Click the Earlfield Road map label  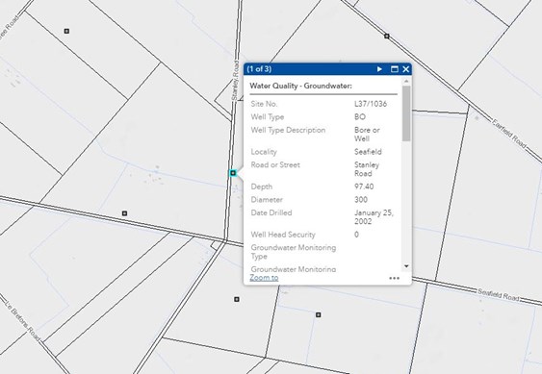(x=509, y=134)
